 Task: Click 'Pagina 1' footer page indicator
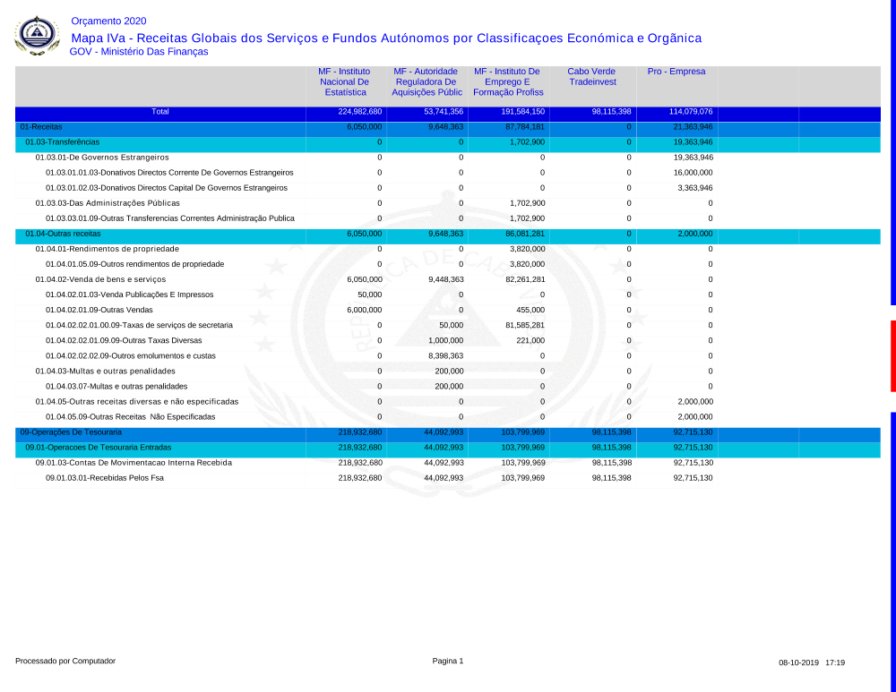coord(447,662)
